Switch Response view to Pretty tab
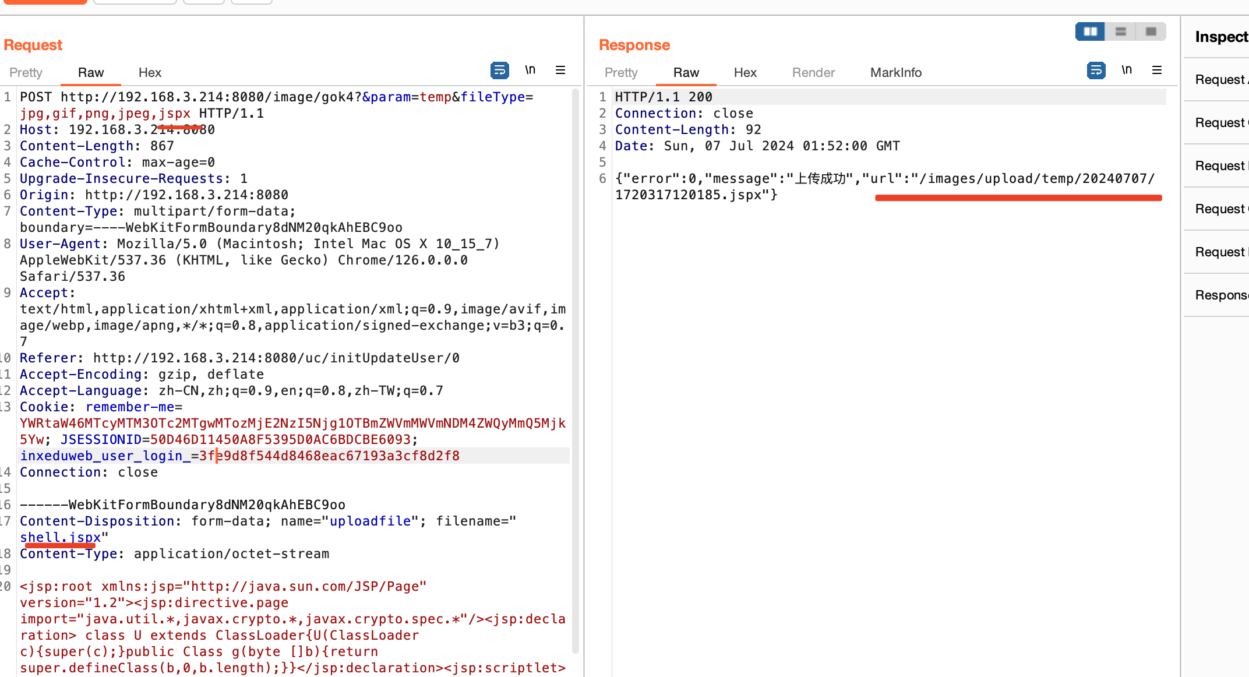 (621, 73)
